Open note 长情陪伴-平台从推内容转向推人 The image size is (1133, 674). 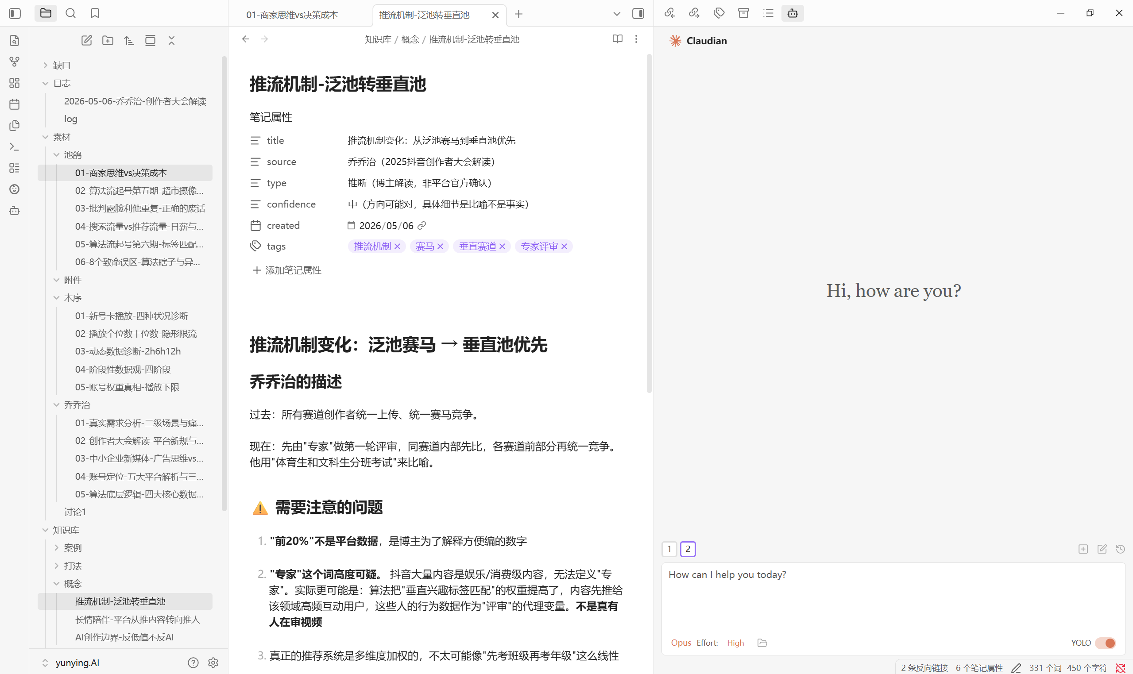[x=137, y=619]
